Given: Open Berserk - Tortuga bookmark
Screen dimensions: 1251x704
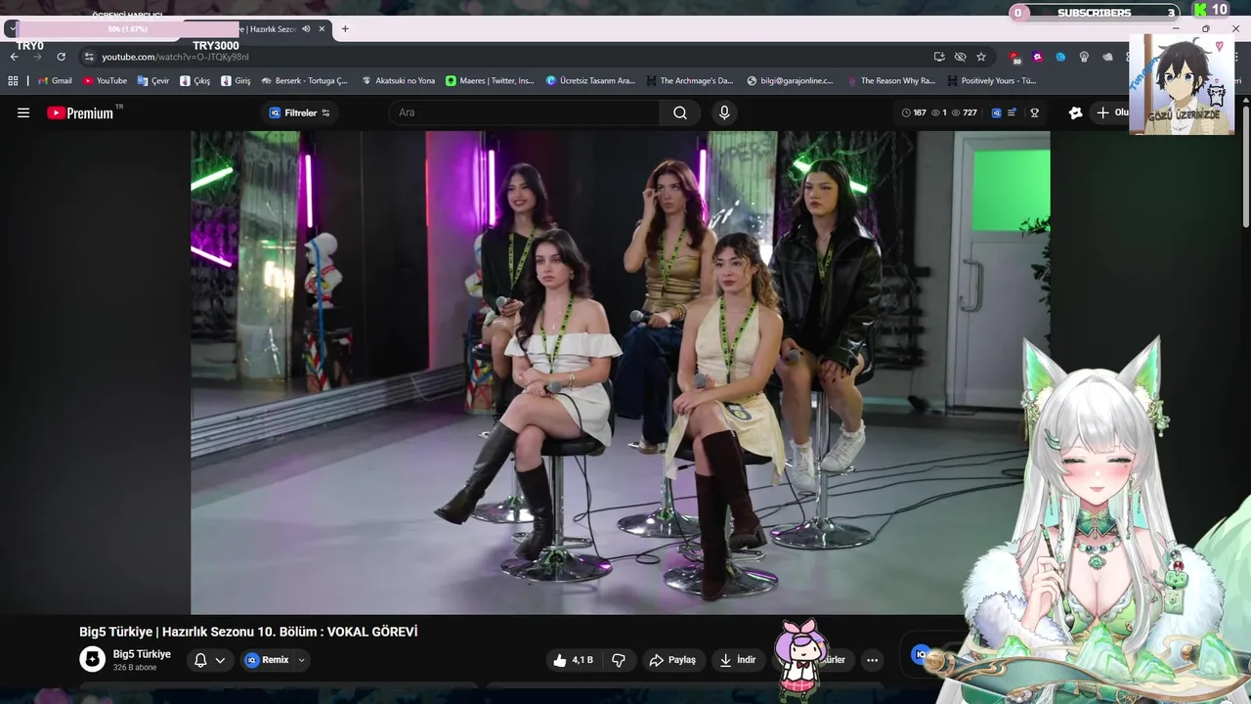Looking at the screenshot, I should coord(304,81).
